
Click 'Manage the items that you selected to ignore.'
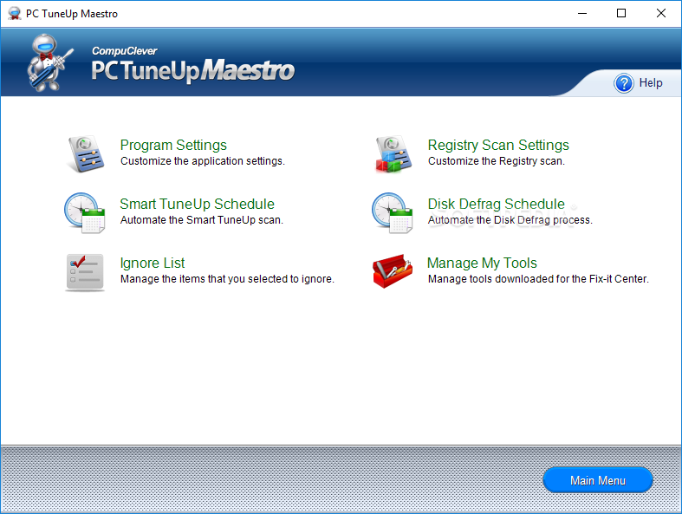228,279
